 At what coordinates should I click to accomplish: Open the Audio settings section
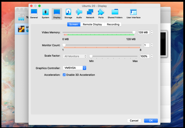tap(79, 14)
